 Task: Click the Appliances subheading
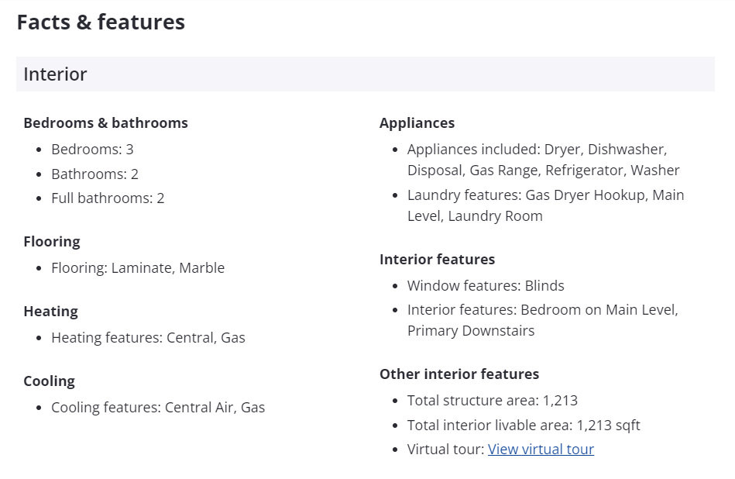point(417,123)
